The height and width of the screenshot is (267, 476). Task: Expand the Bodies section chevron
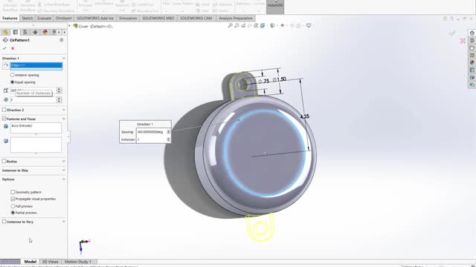coord(63,162)
